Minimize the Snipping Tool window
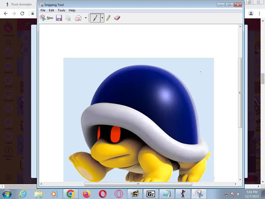The image size is (265, 199). pos(221,5)
